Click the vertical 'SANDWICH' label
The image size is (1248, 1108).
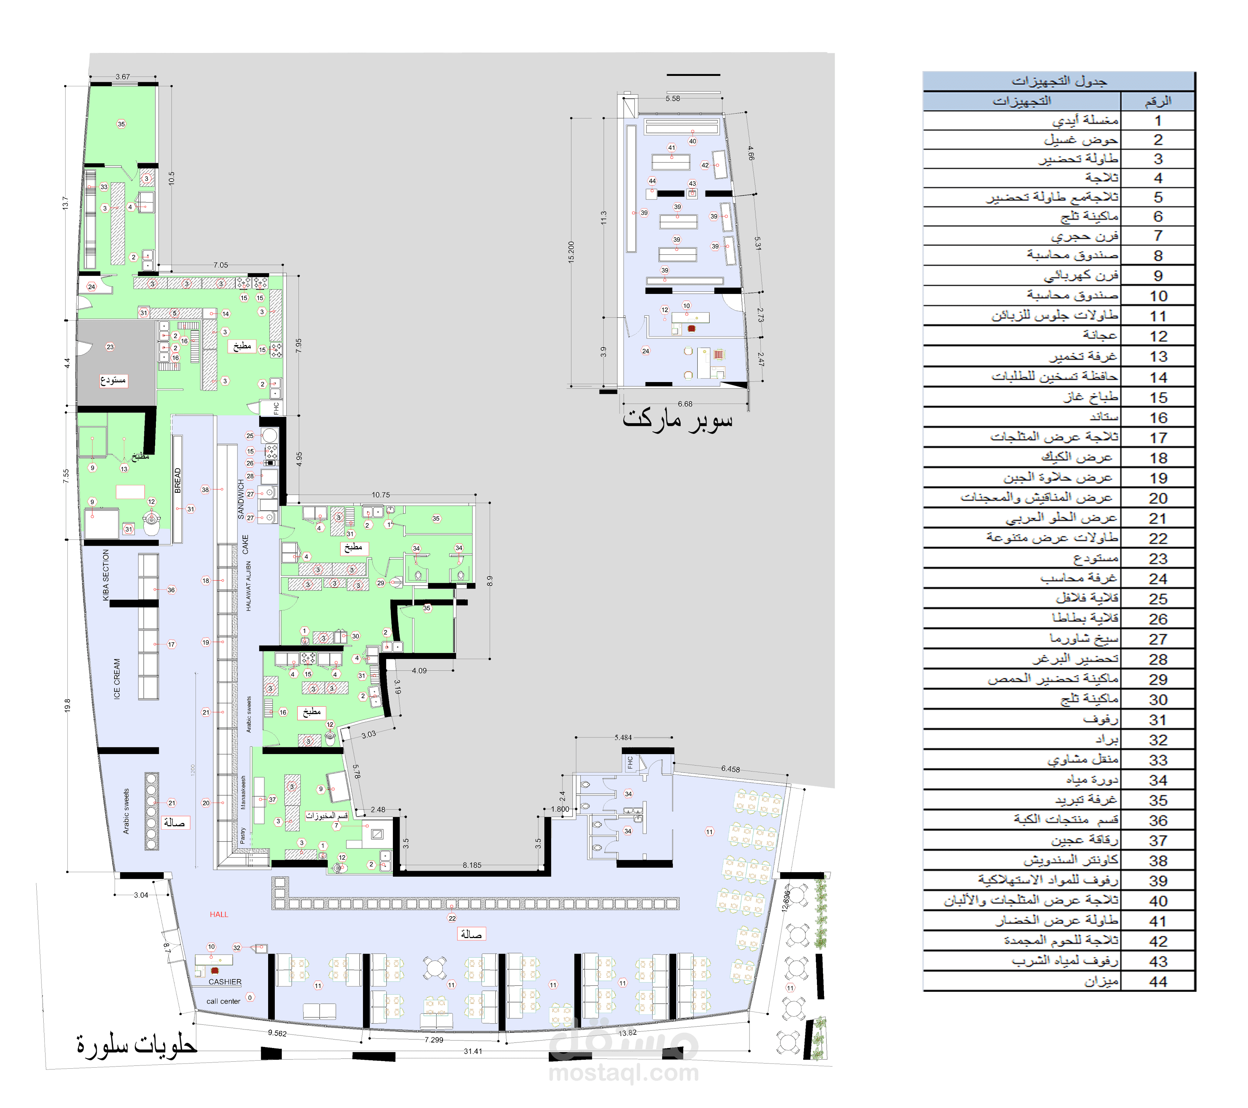[x=241, y=499]
